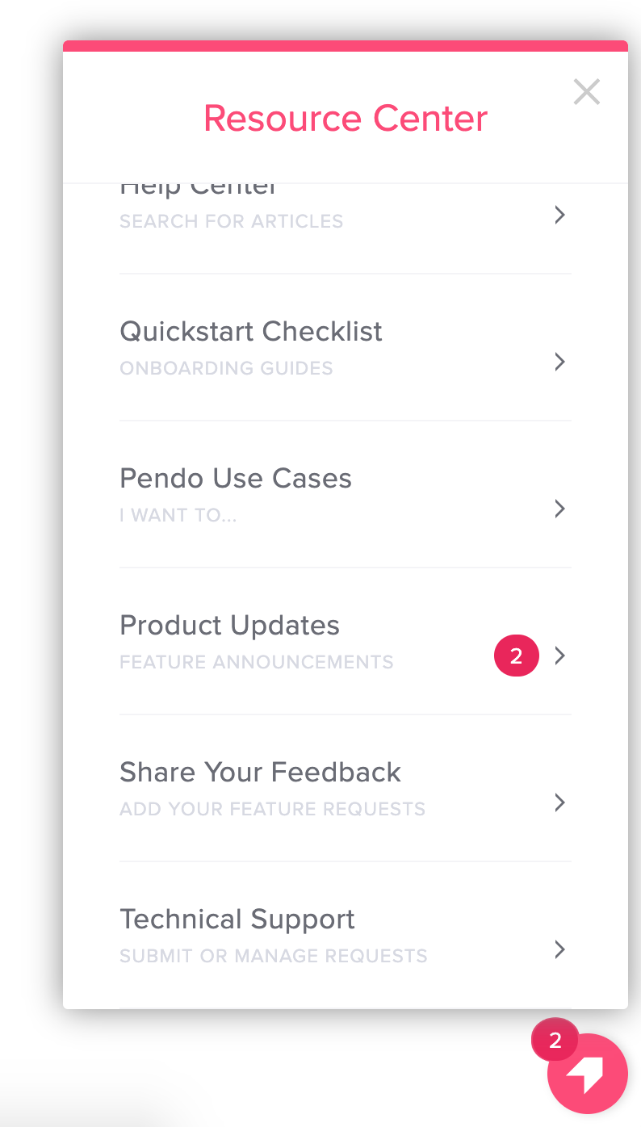
Task: Select Product Updates entry
Action: 346,641
